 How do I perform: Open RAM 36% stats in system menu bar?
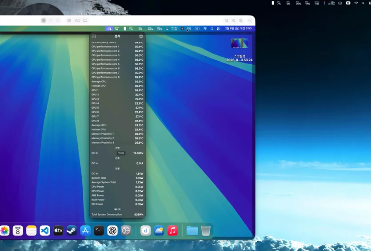299,3
